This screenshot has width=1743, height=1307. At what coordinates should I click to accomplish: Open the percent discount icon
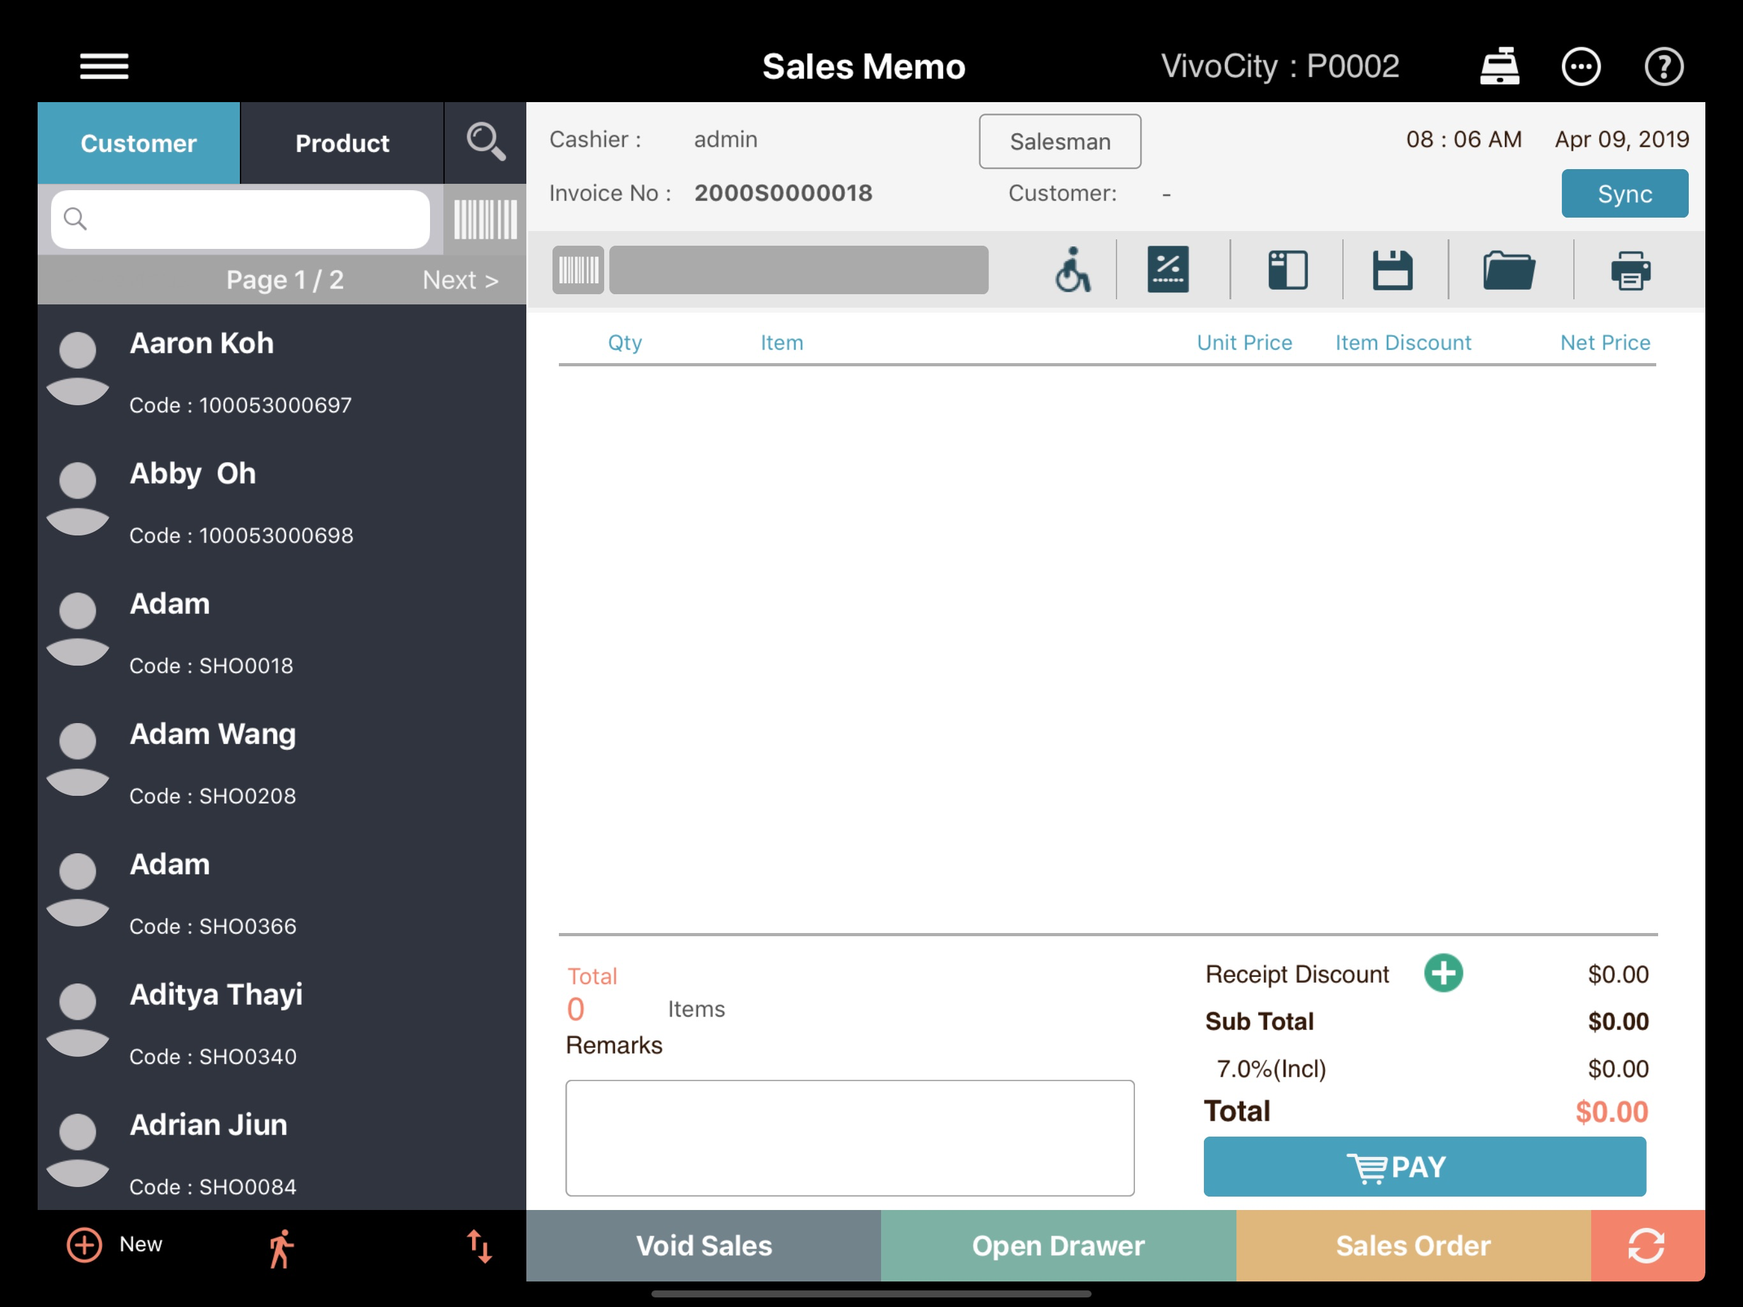pos(1168,269)
